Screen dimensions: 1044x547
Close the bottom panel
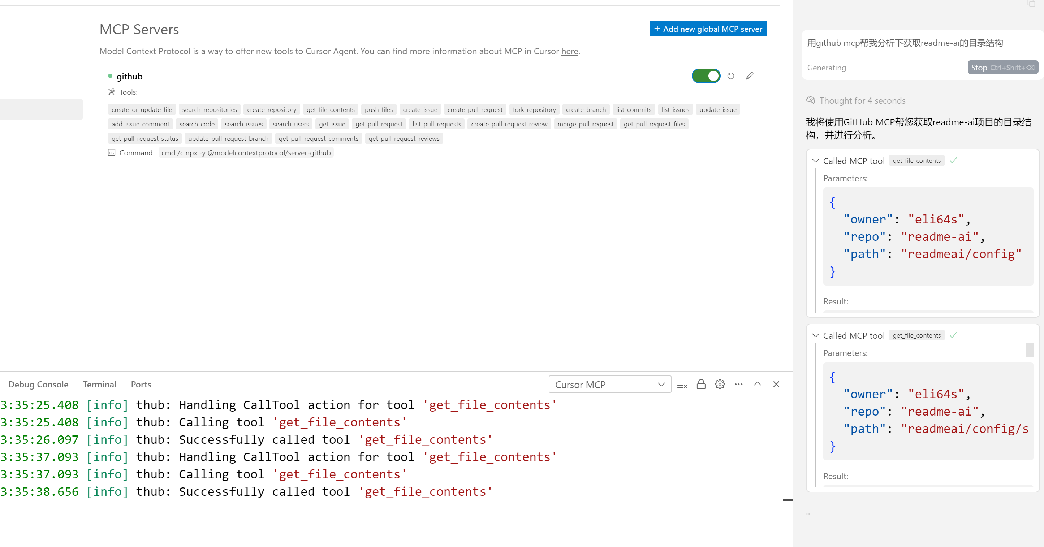point(776,384)
